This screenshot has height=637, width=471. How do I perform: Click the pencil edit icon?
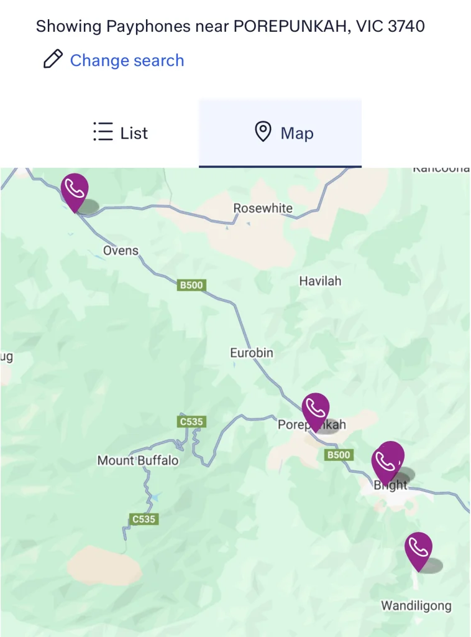[53, 60]
